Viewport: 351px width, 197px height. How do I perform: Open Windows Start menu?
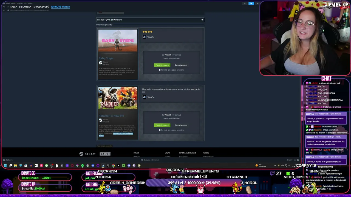click(5, 166)
